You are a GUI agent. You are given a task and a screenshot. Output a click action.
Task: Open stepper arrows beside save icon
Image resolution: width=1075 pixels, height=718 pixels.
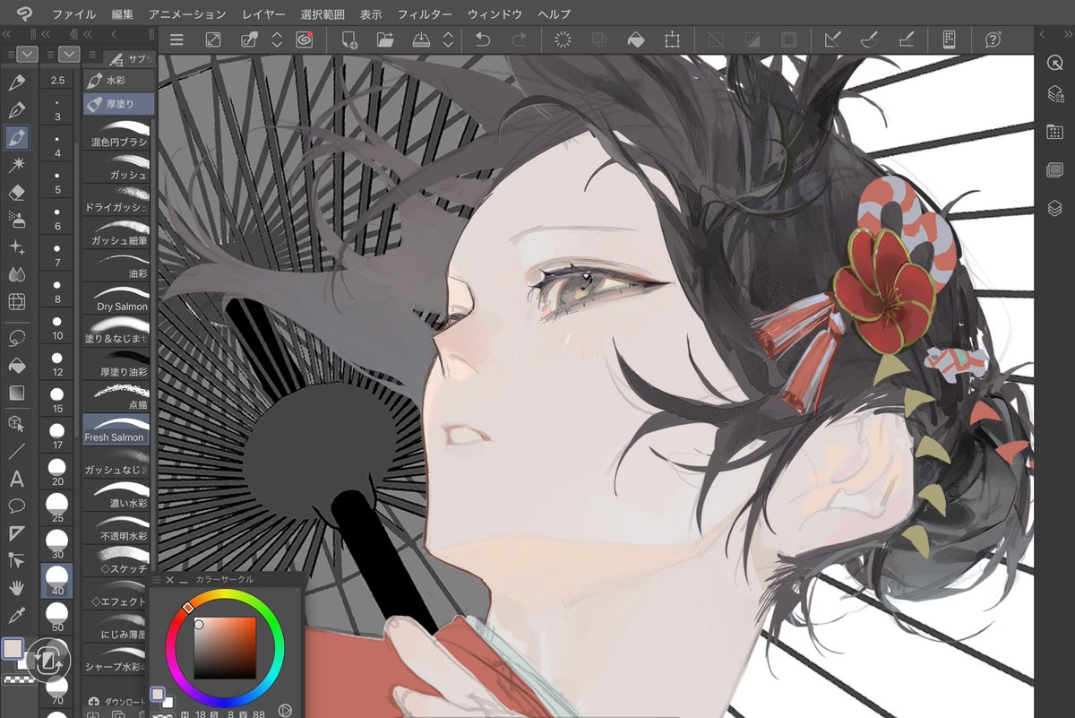(x=447, y=39)
